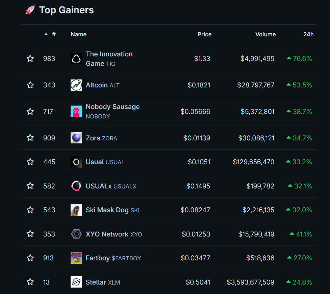Open the Nobody Sausage NOBODY page

point(113,111)
